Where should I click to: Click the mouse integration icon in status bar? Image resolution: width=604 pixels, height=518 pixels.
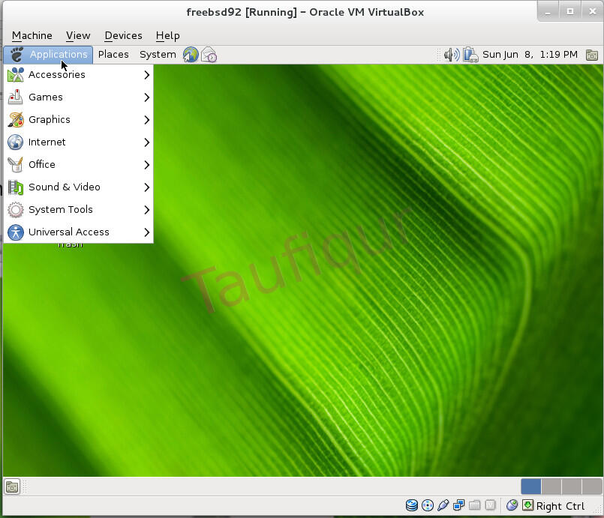(512, 505)
